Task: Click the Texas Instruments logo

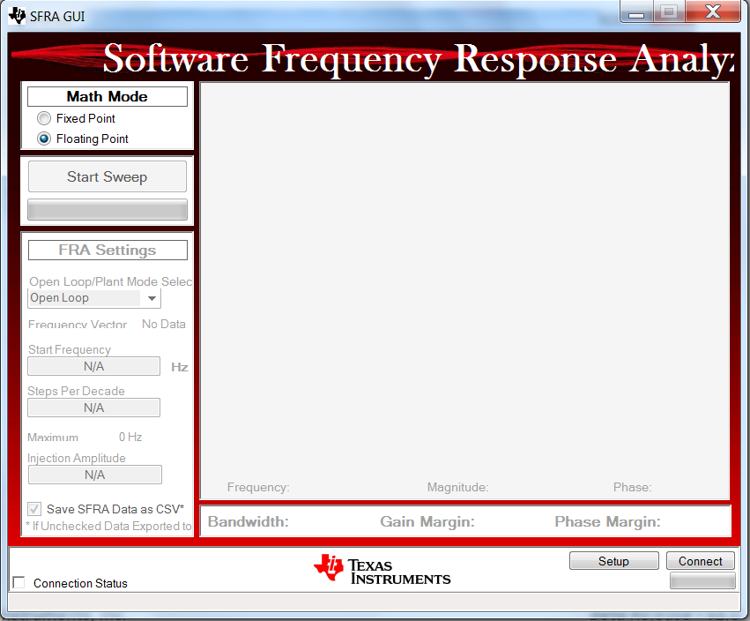Action: click(381, 569)
